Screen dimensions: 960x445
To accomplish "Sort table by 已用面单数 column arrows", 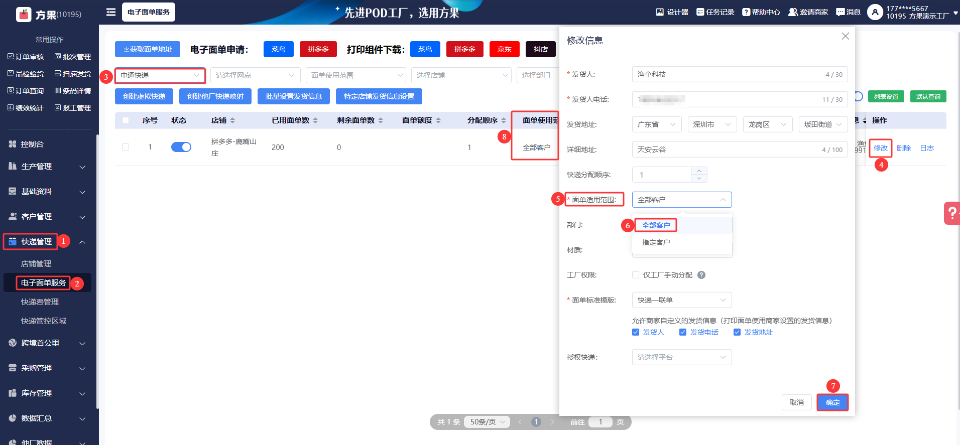I will point(315,120).
